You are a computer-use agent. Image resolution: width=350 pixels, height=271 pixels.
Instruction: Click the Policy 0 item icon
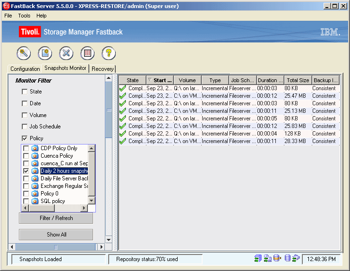tap(35, 194)
